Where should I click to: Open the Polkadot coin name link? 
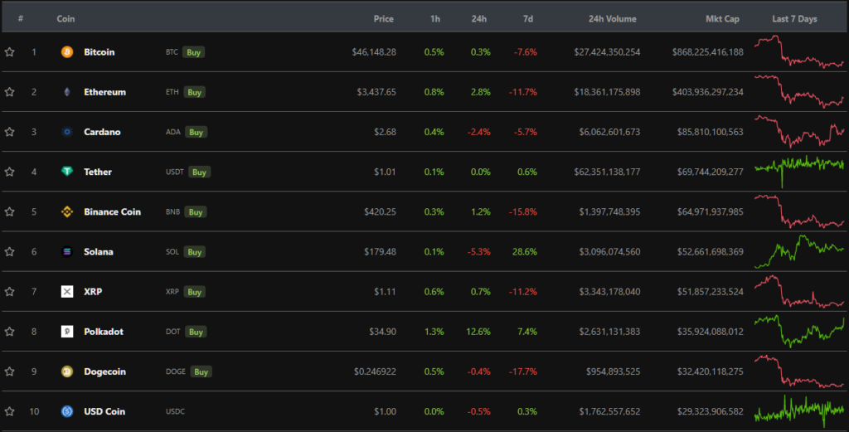(x=104, y=332)
